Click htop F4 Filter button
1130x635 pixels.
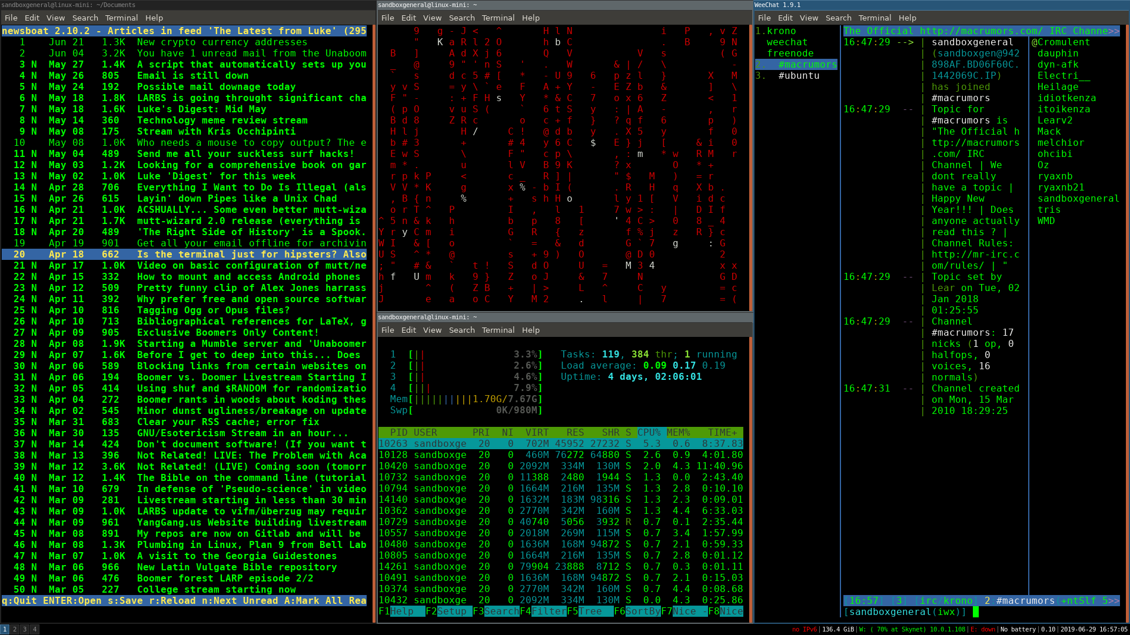(x=543, y=611)
